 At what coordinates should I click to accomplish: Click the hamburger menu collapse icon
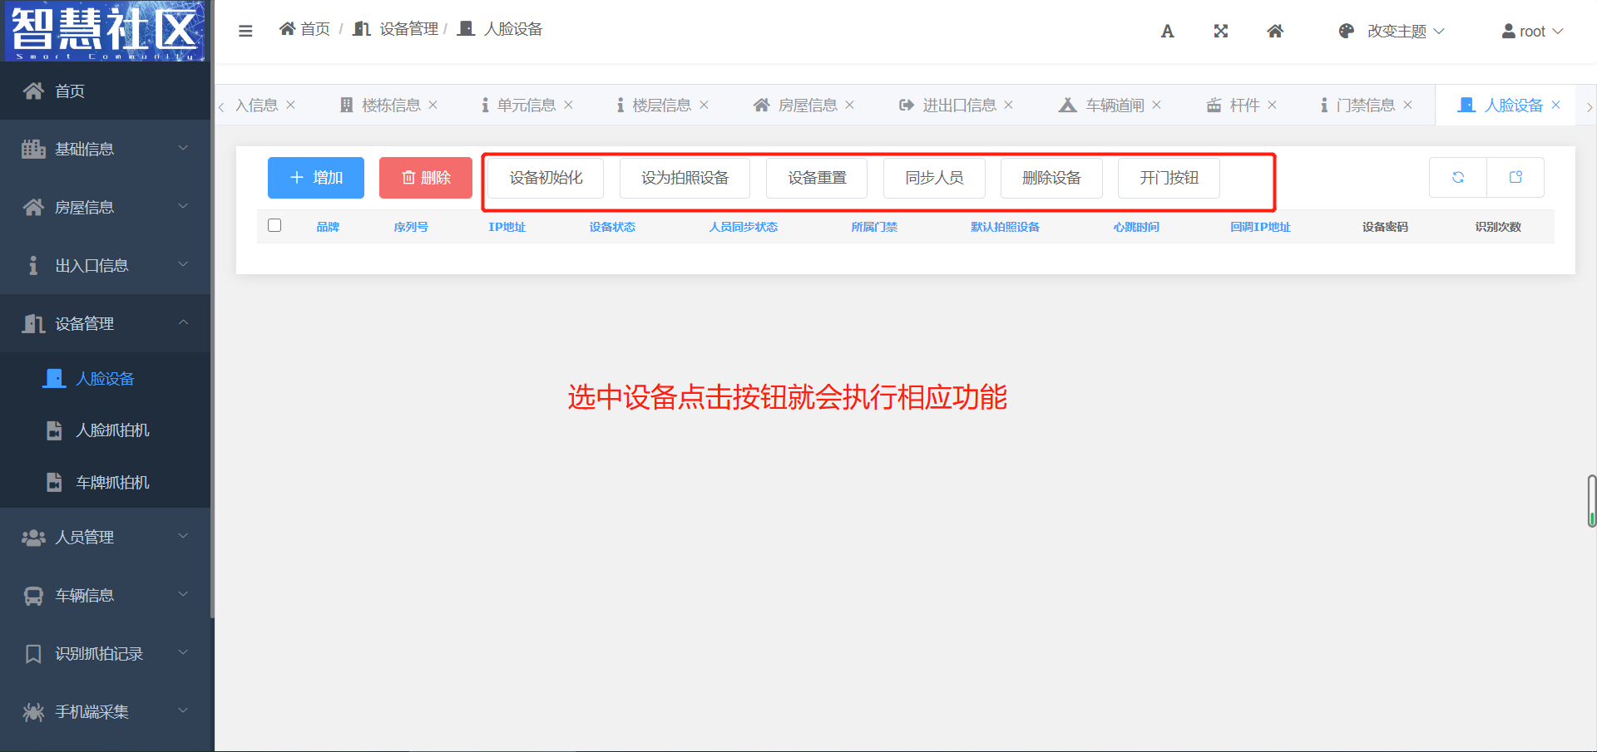tap(245, 31)
